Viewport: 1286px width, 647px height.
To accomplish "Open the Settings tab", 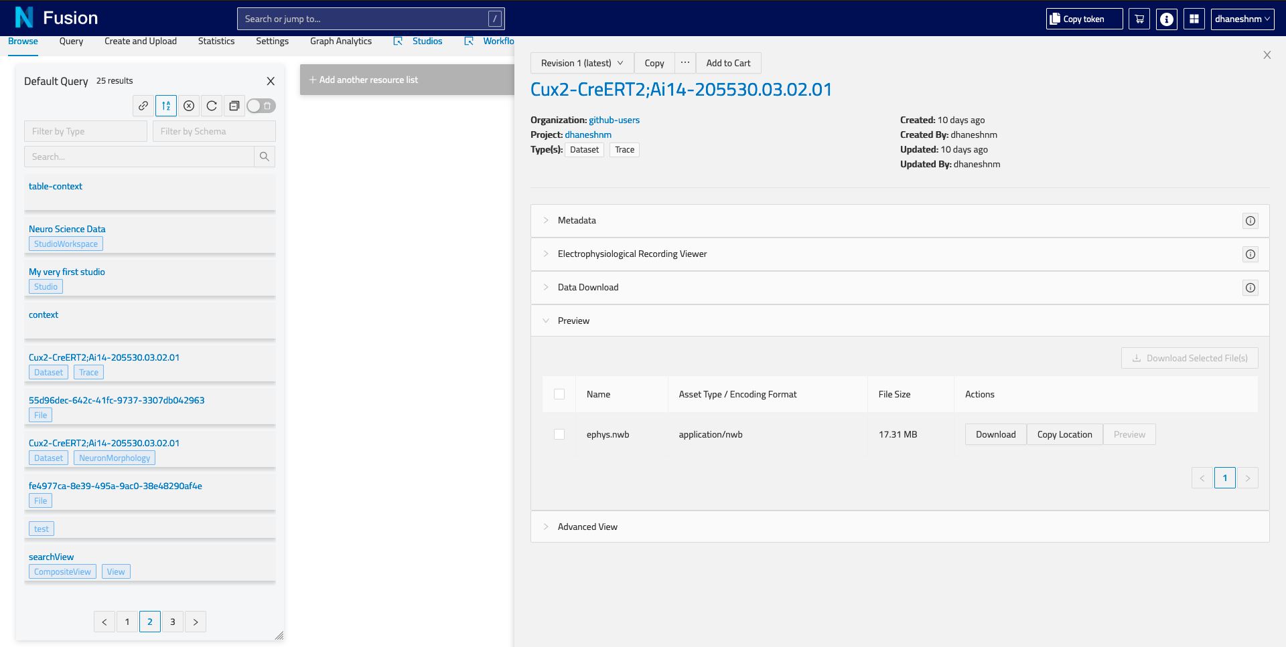I will click(x=272, y=41).
